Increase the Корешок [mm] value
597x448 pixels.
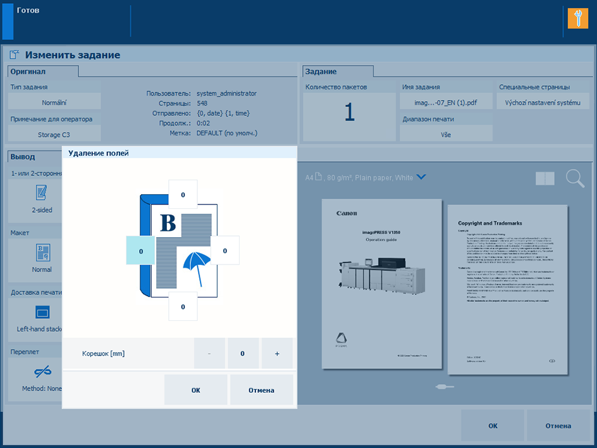277,353
